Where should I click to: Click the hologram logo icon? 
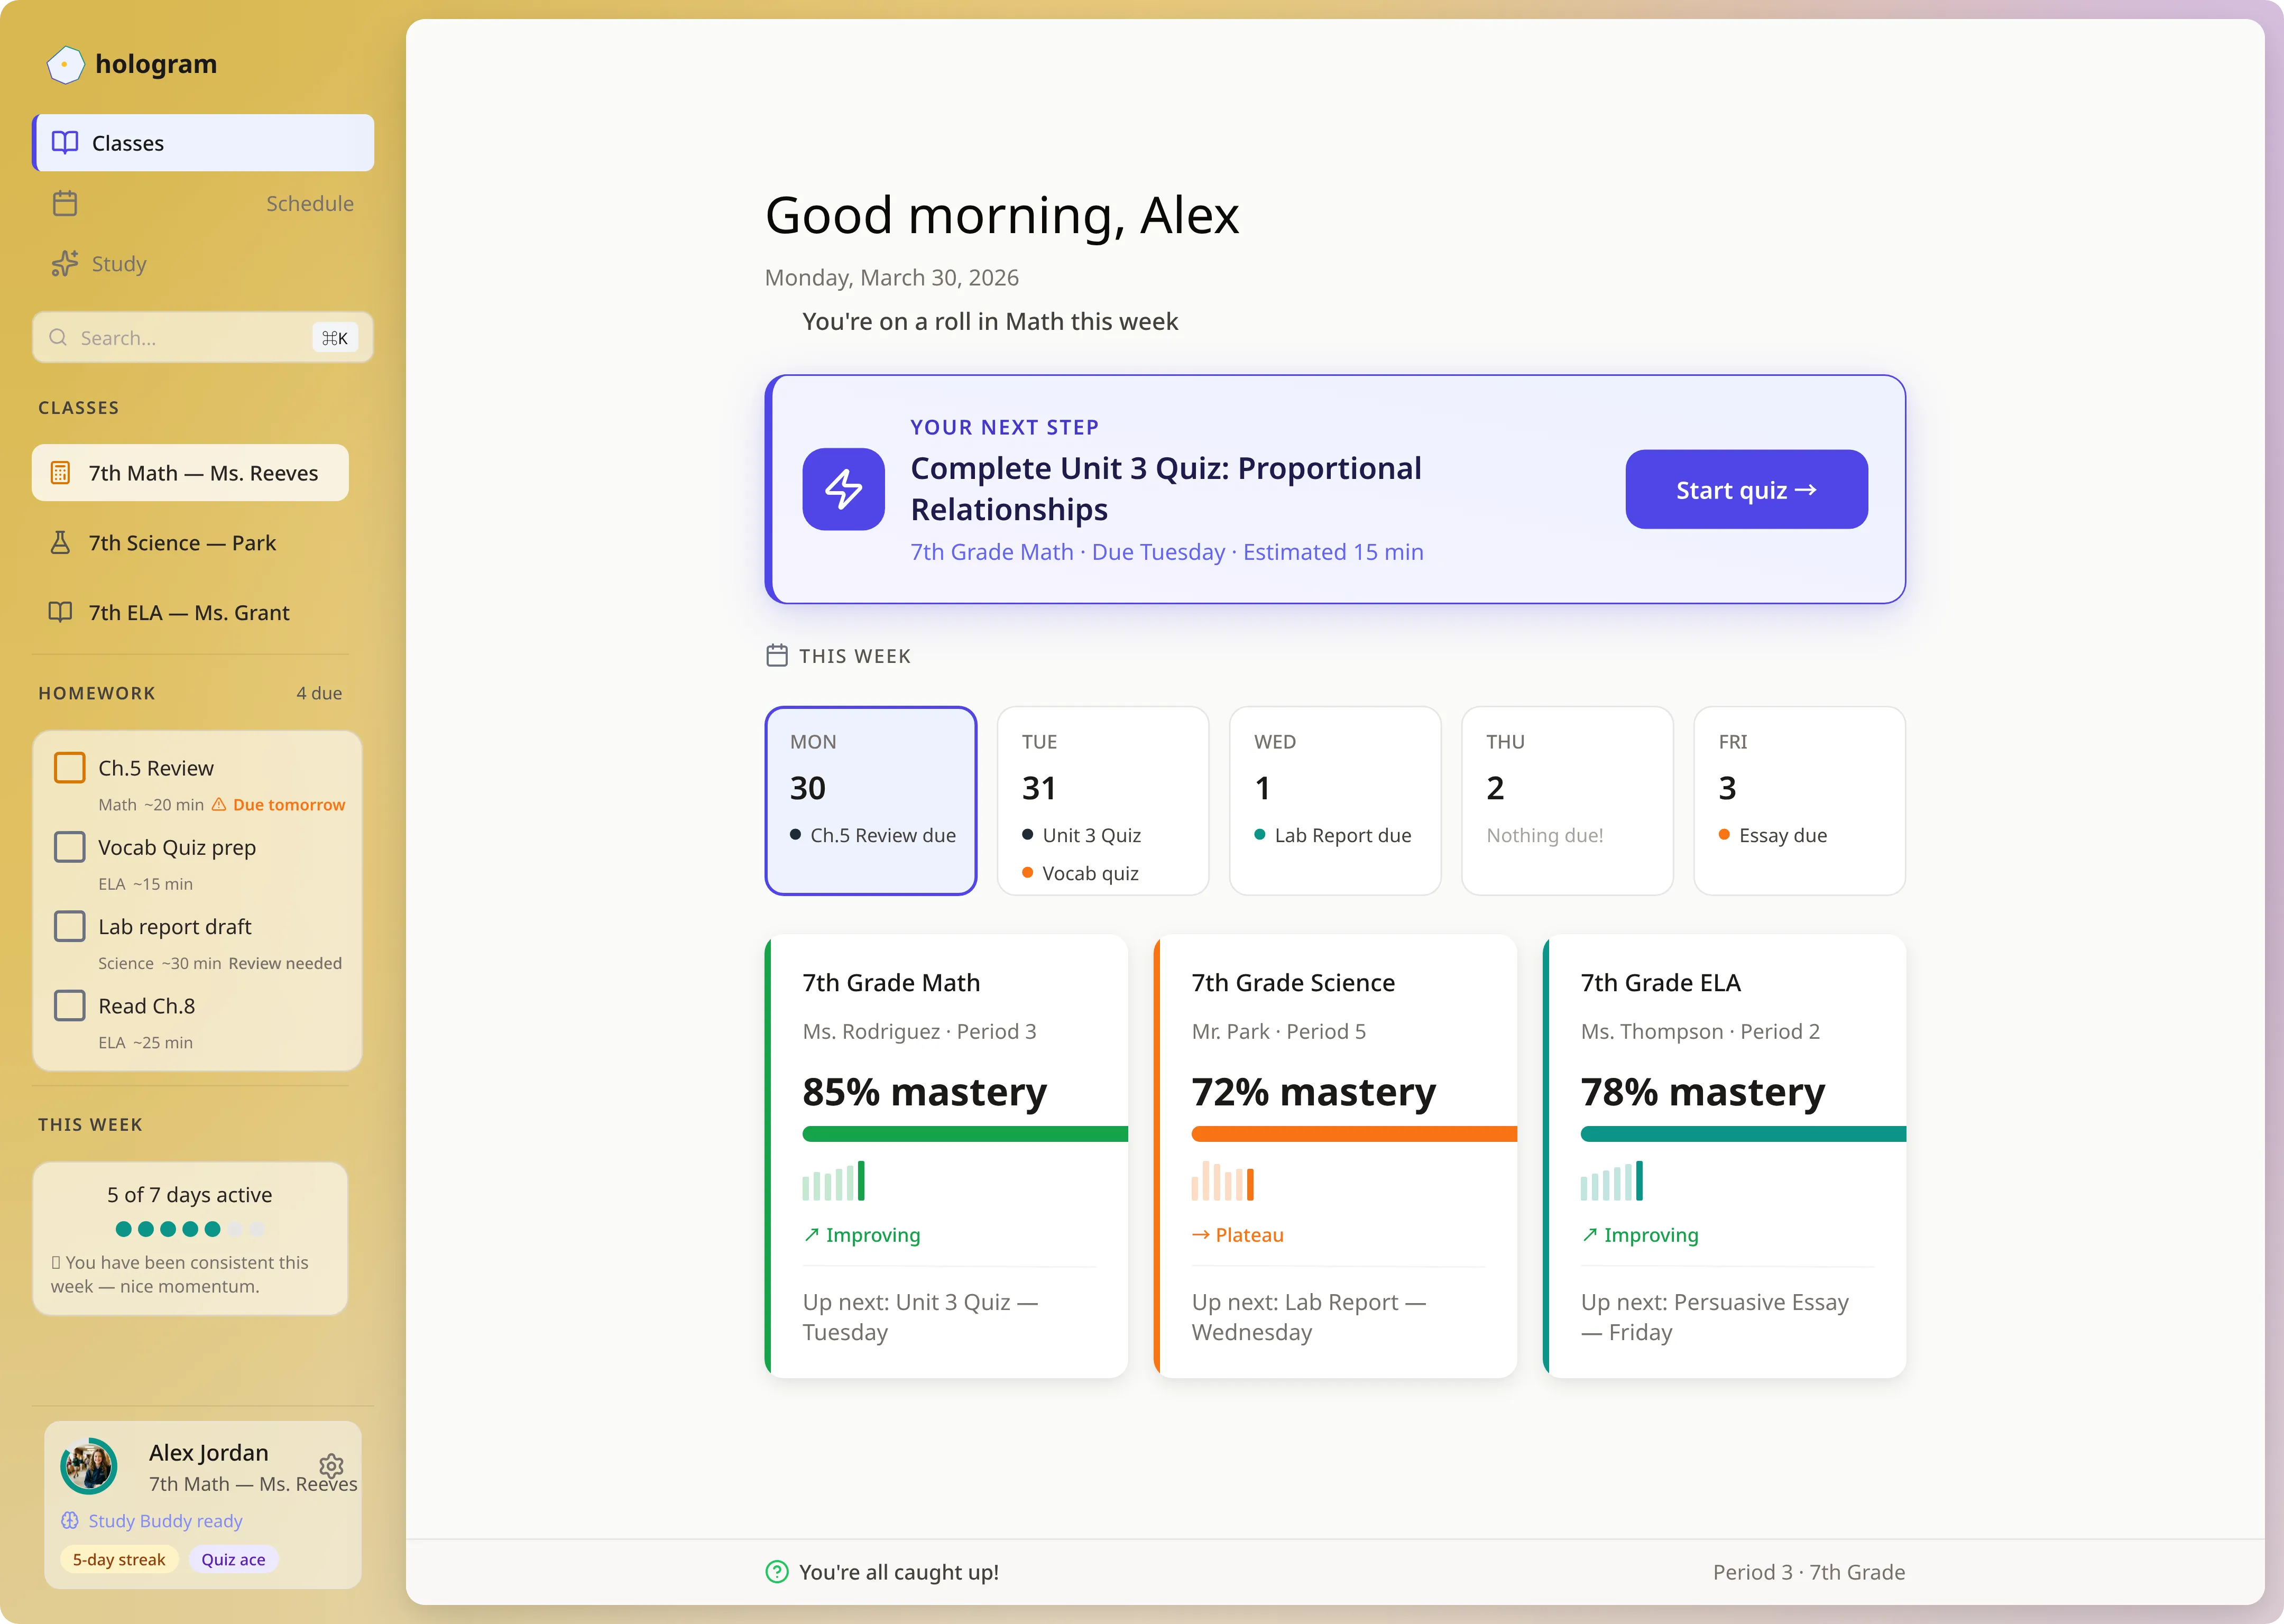(65, 64)
